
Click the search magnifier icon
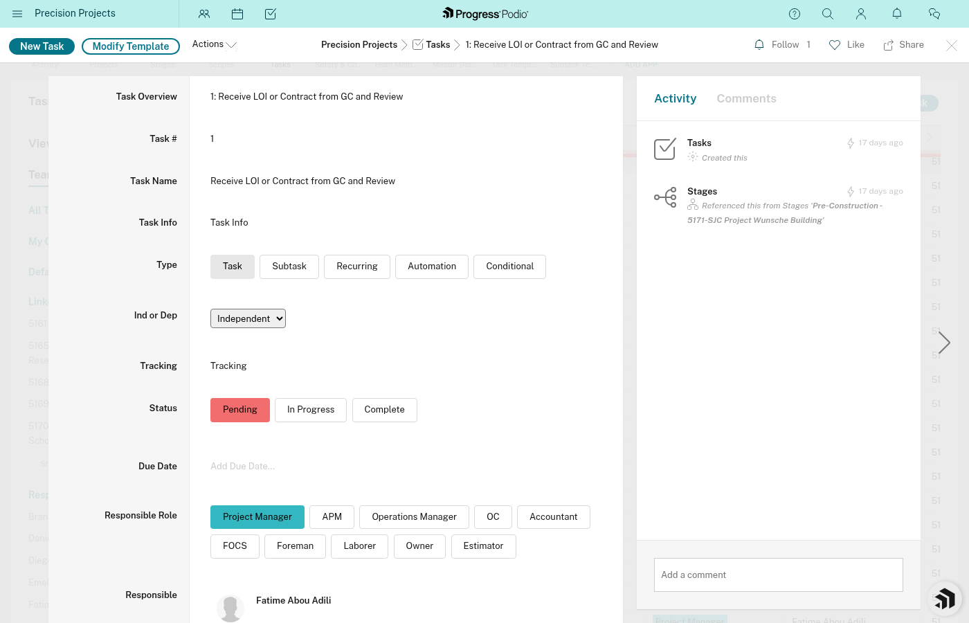(x=828, y=13)
